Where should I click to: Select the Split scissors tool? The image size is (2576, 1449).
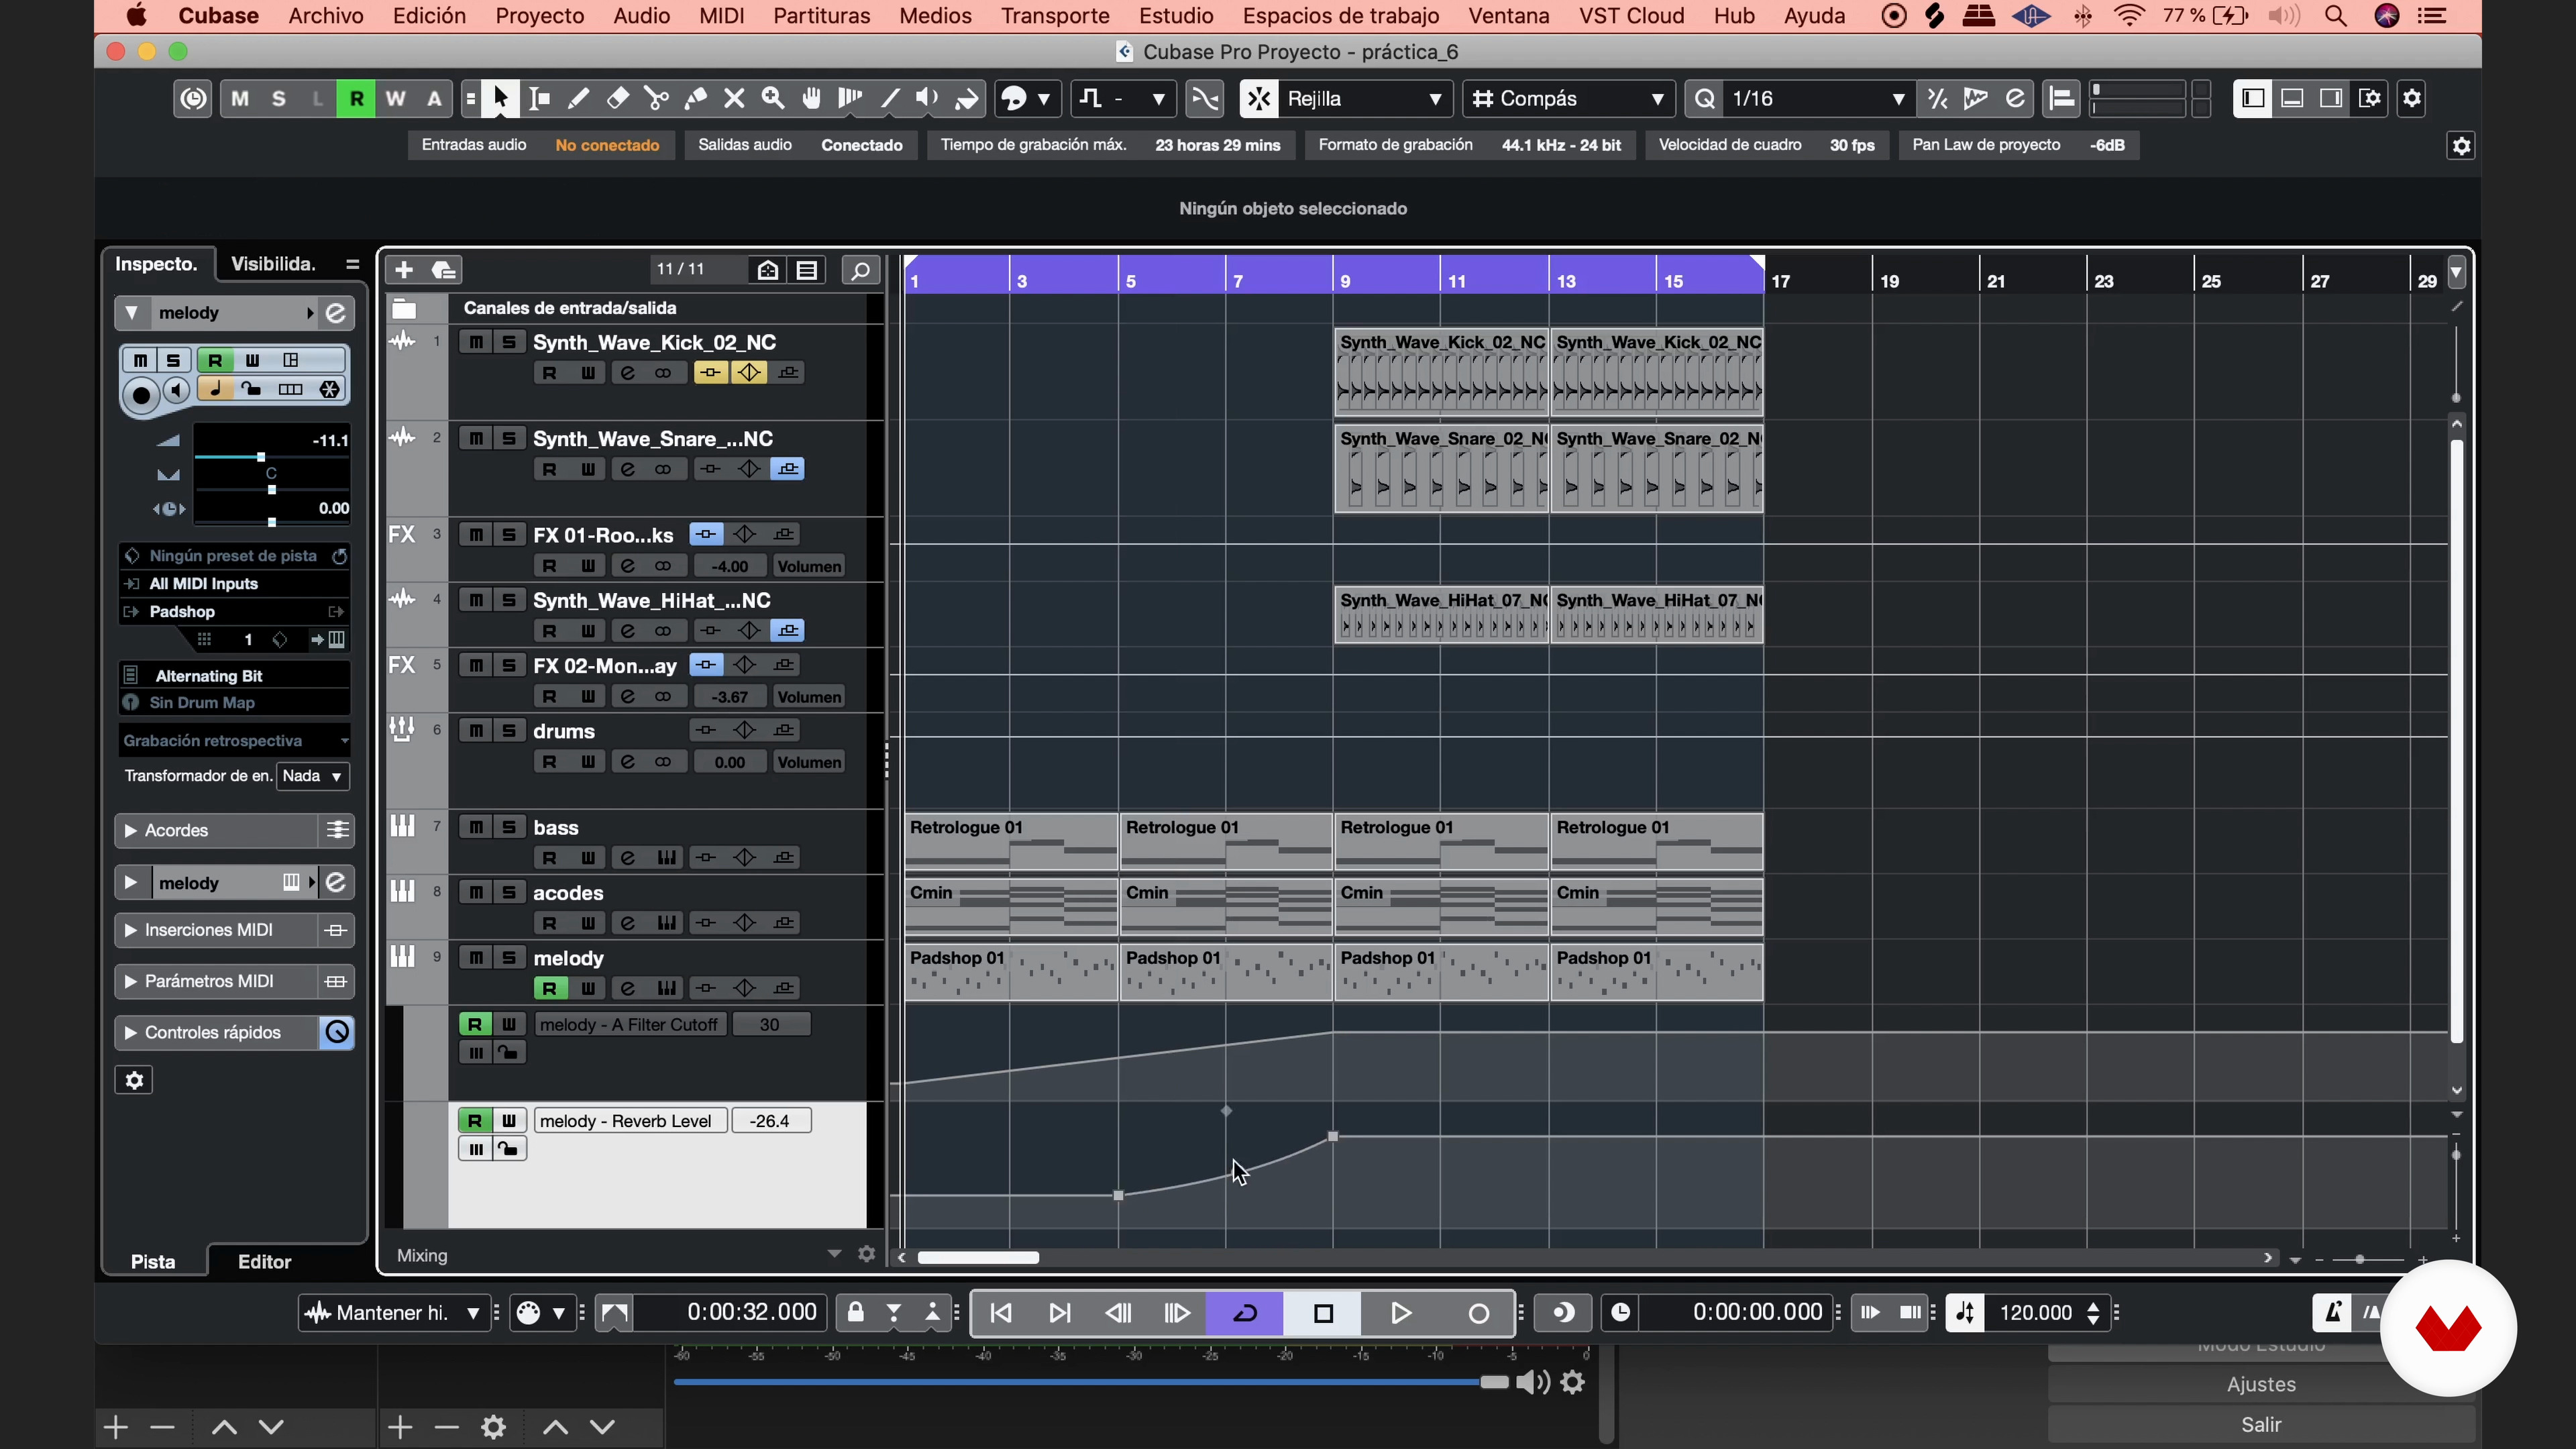point(656,98)
